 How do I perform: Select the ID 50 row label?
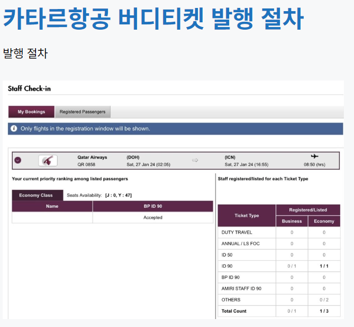[227, 255]
